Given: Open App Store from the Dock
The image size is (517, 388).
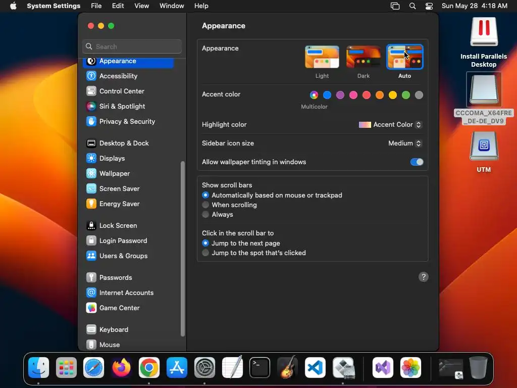Looking at the screenshot, I should click(x=177, y=368).
